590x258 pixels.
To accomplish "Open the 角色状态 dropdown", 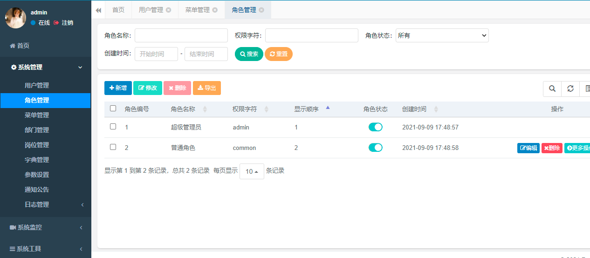I will pyautogui.click(x=442, y=35).
